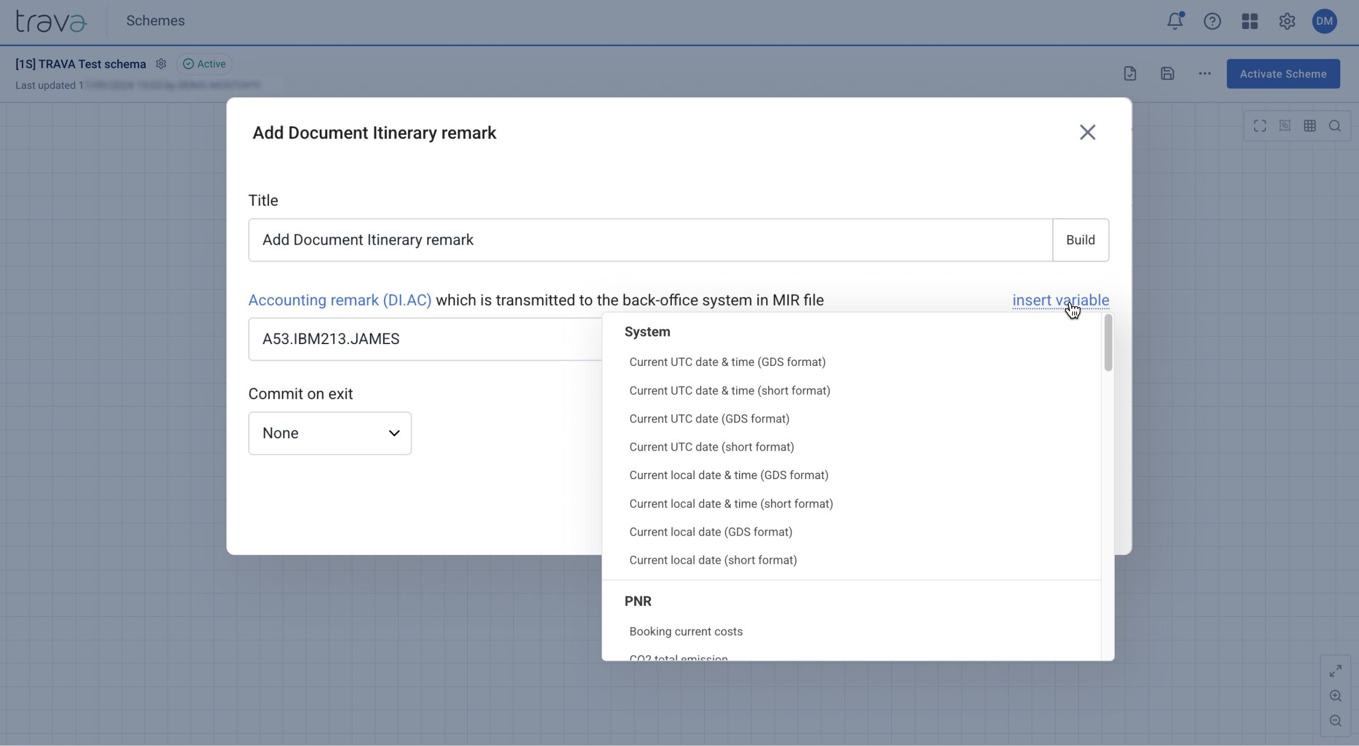Open the three-dots more options menu

tap(1204, 74)
